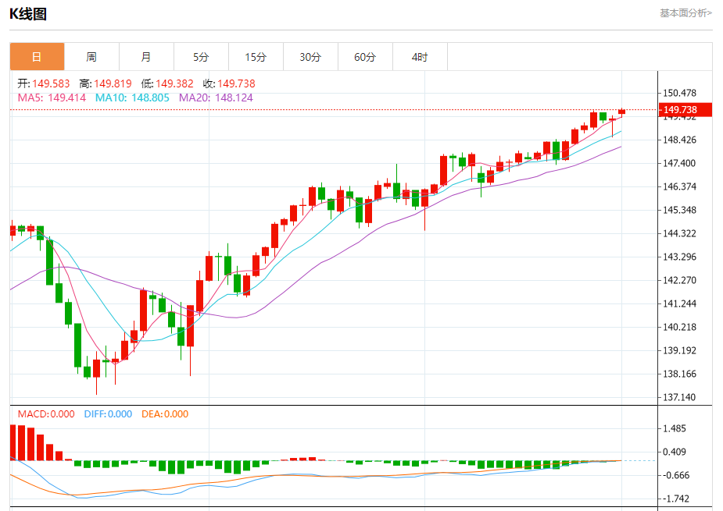Click the 145.348 price axis label

click(x=680, y=210)
